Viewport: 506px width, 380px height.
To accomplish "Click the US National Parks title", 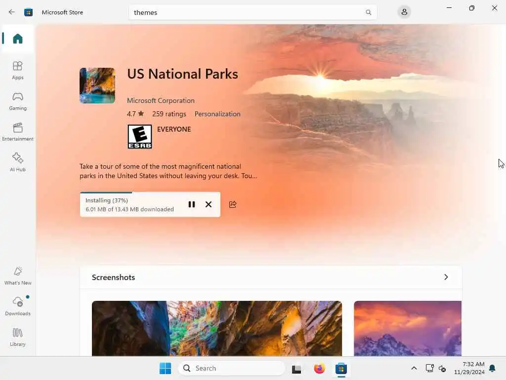I will (x=183, y=74).
